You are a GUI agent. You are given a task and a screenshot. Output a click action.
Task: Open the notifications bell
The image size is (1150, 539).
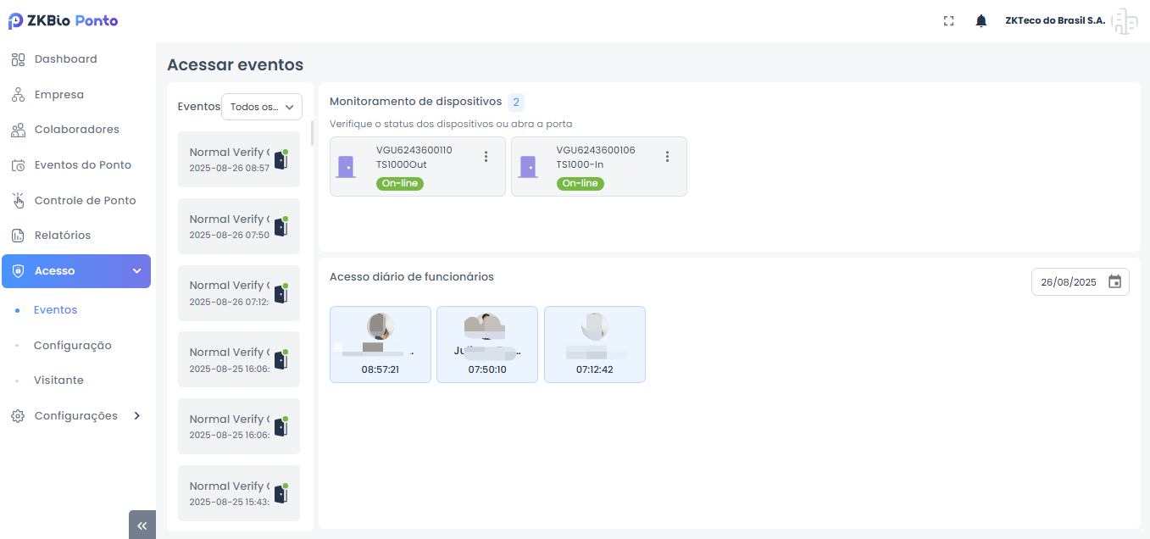pyautogui.click(x=981, y=21)
